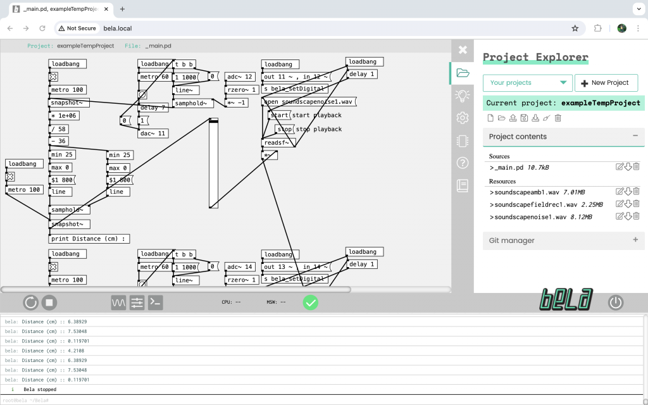The height and width of the screenshot is (405, 648).
Task: Rename soundscapefieldrec1.wav with its edit icon
Action: (620, 204)
